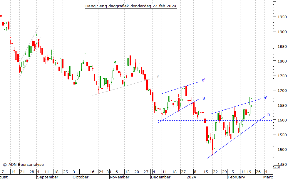Select the 1650 price axis label
This screenshot has height=179, width=288.
pos(282,105)
